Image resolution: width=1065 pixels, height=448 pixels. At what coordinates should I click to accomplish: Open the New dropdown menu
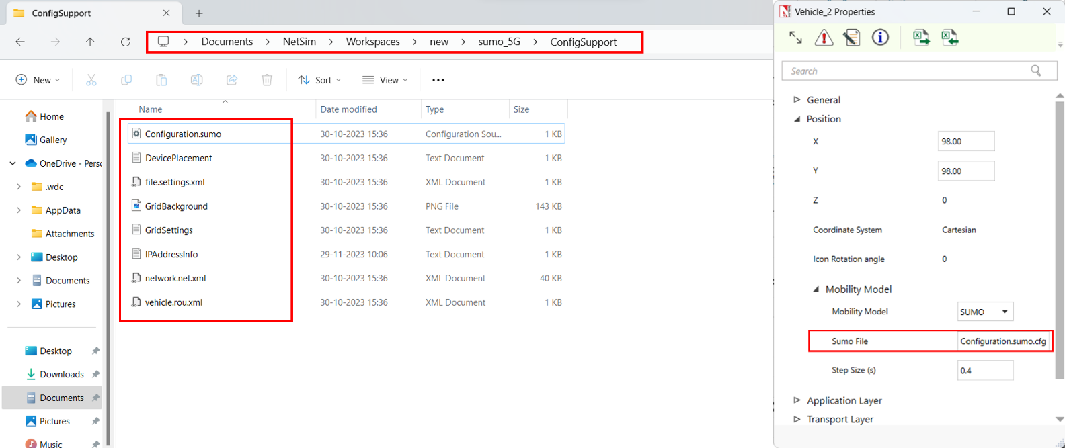click(38, 80)
